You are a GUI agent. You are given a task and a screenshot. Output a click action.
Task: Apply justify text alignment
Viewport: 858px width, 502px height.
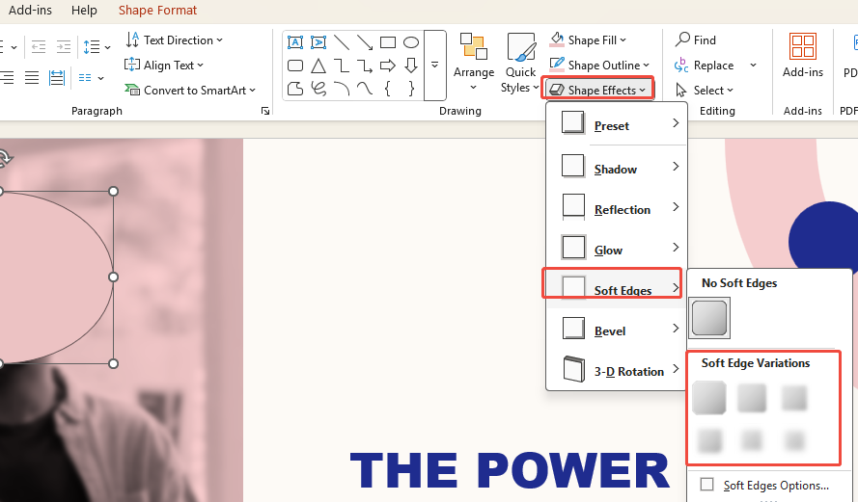click(32, 78)
